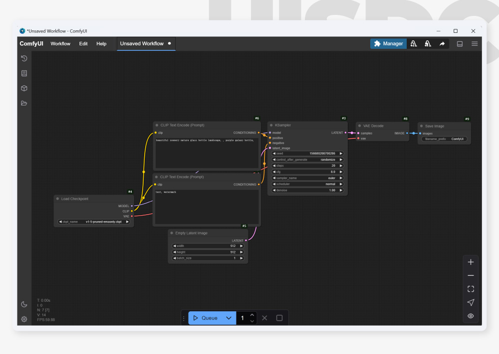Collapse the Save Image node dot
Viewport: 499px width, 354px height.
[421, 126]
